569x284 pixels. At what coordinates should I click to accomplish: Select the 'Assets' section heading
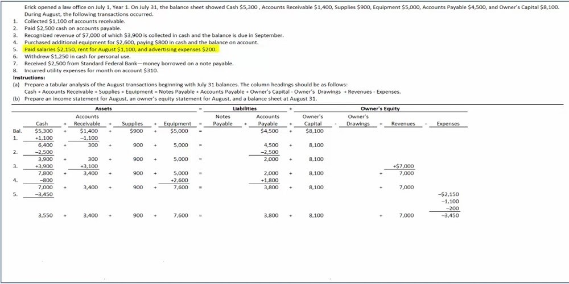point(104,108)
